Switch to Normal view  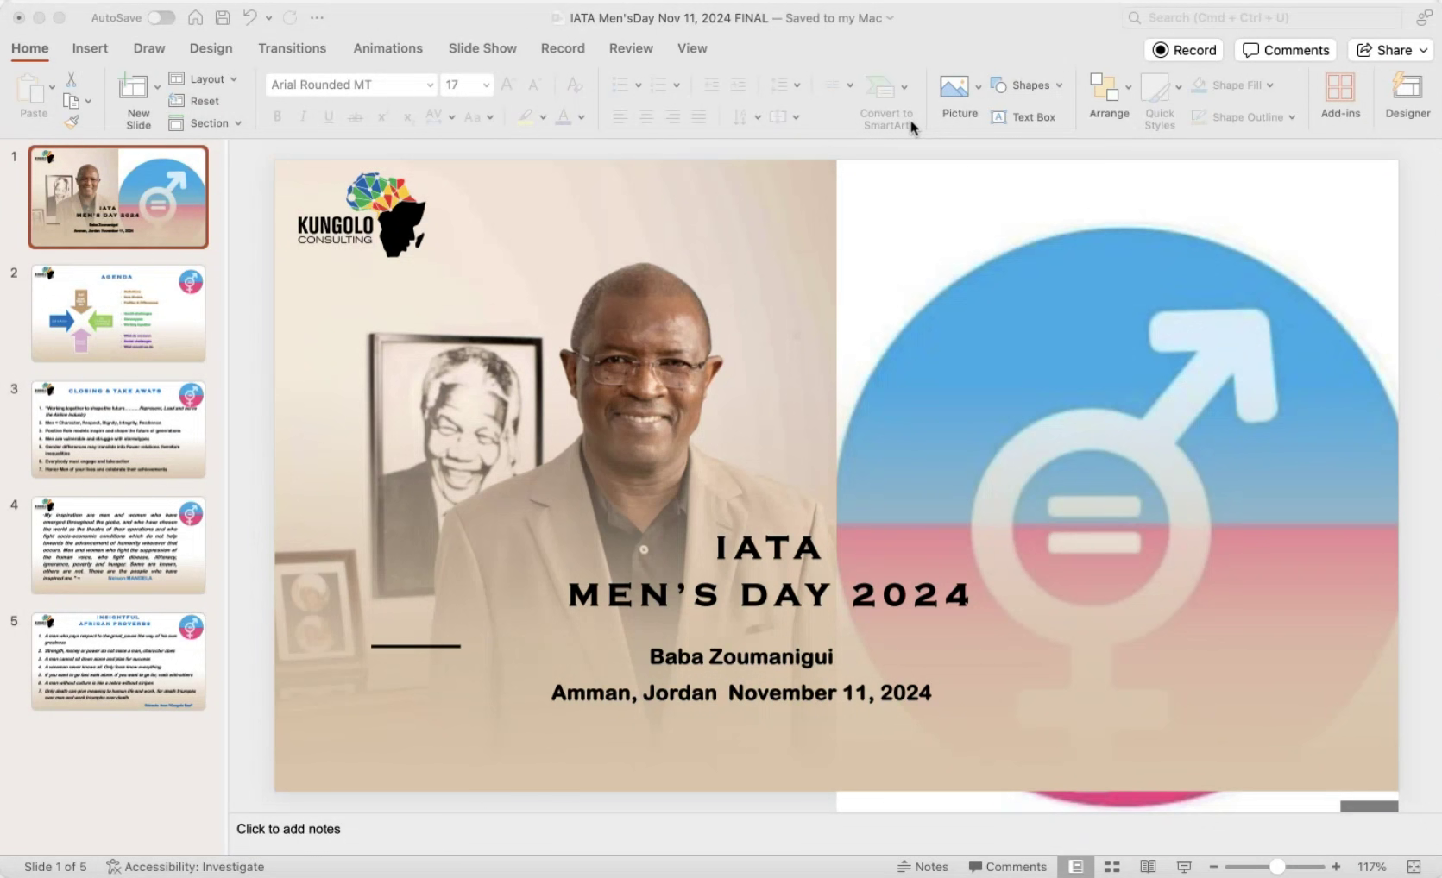(1075, 867)
